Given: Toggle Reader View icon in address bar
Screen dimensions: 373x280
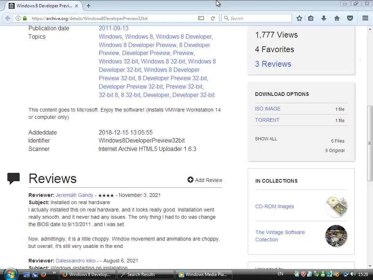Looking at the screenshot, I should point(201,18).
